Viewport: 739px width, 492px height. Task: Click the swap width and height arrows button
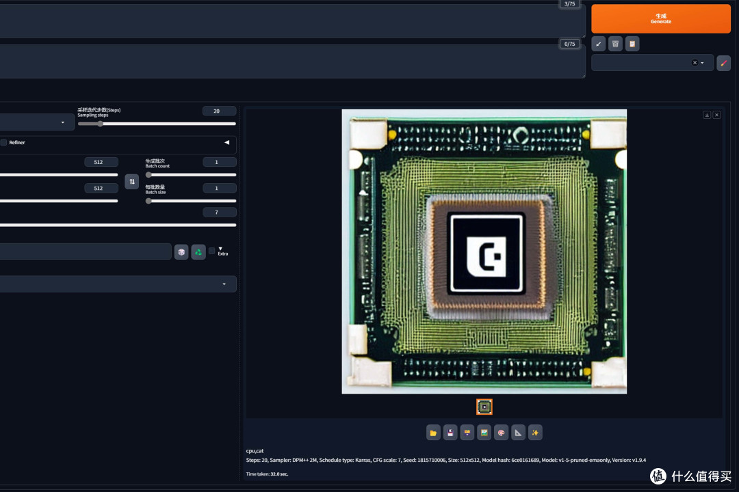click(132, 181)
